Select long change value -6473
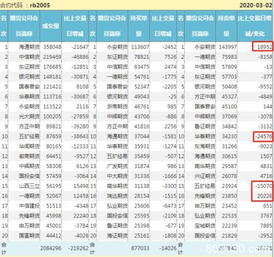The height and width of the screenshot is (257, 274). point(169,206)
